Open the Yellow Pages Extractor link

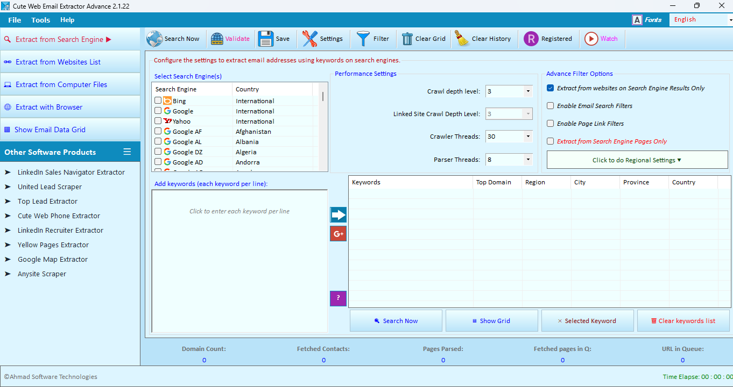(53, 245)
